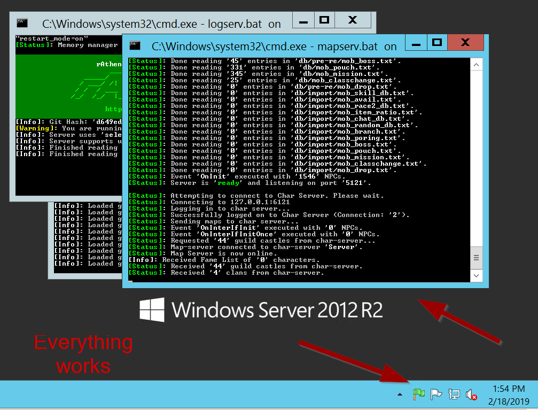This screenshot has width=538, height=410.
Task: Click line "Map-server connected to char-server 'Server'."
Action: pos(246,247)
